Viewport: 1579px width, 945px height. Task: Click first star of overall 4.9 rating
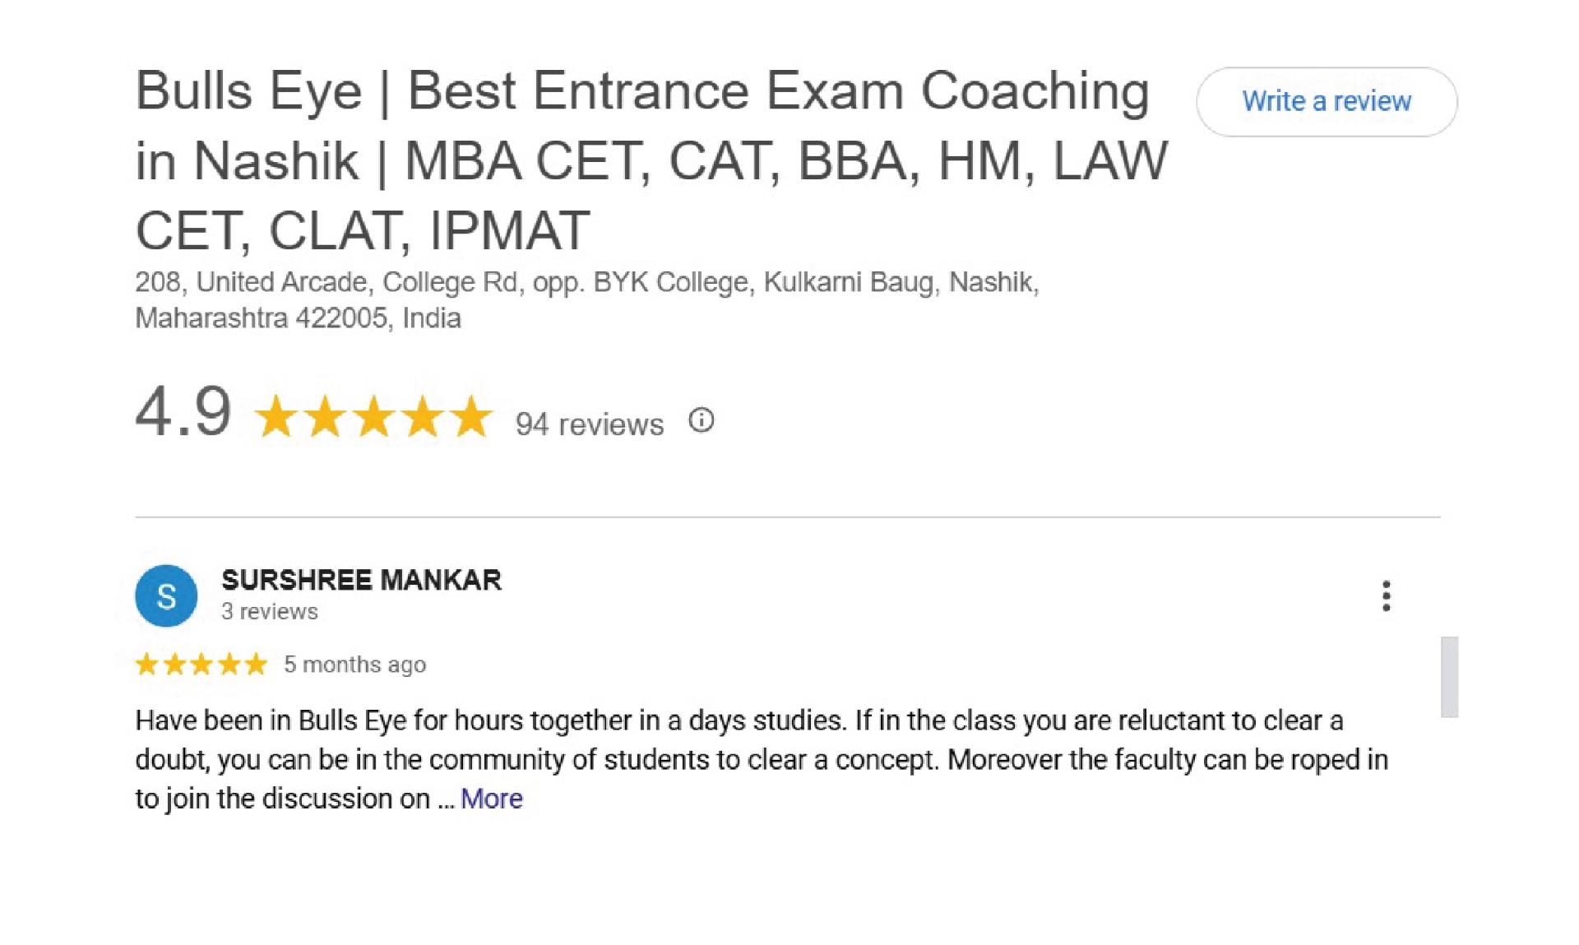(276, 416)
